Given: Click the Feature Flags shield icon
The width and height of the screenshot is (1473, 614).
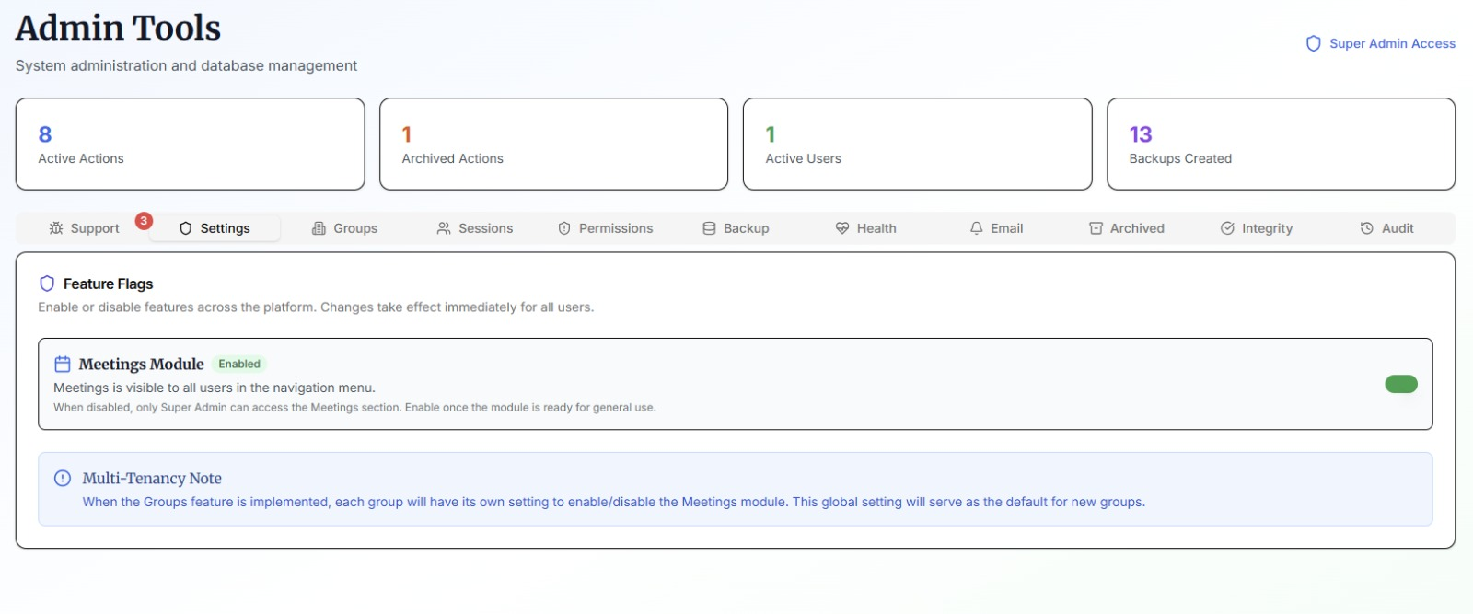Looking at the screenshot, I should tap(47, 284).
